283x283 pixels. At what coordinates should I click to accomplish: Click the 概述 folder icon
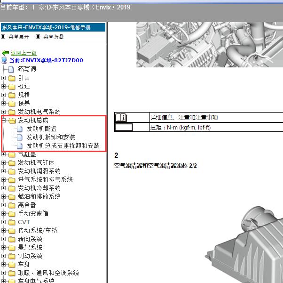coord(12,87)
